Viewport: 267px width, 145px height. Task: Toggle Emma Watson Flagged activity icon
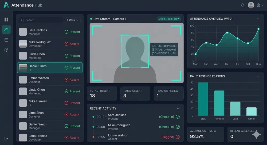click(178, 137)
